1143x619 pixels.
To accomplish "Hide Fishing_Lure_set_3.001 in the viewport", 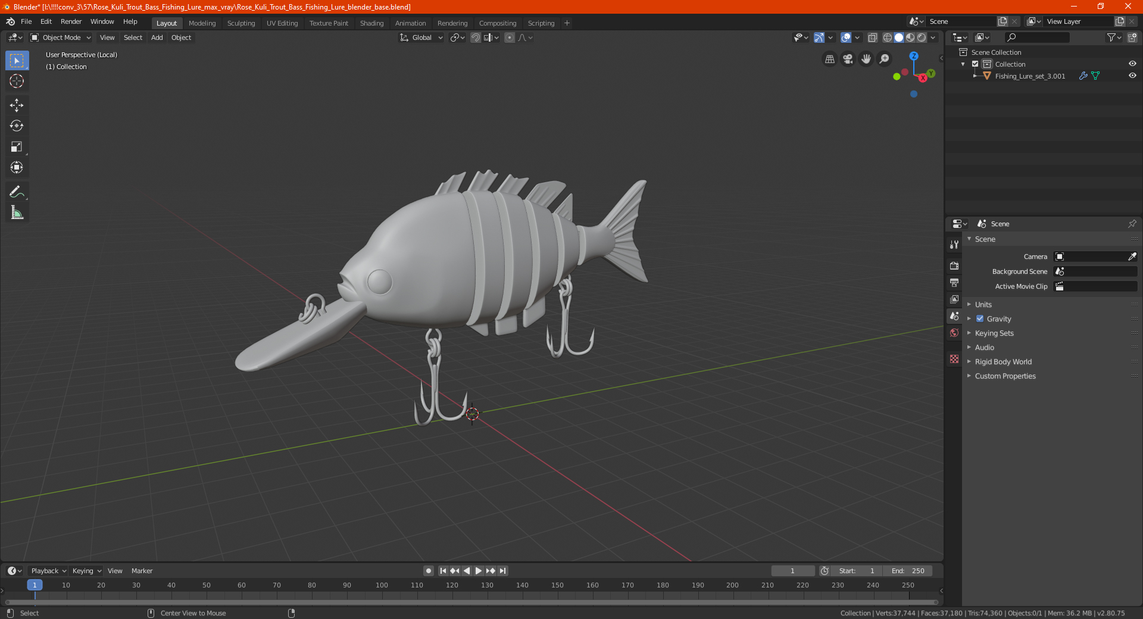I will tap(1132, 76).
